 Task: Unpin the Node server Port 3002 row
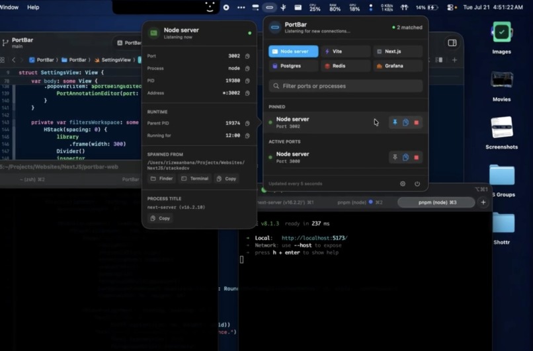click(x=395, y=122)
